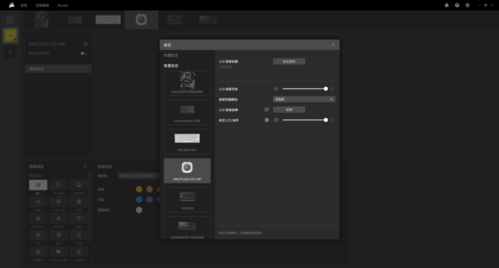
Task: Click the LCD rotation camera icon
Action: pyautogui.click(x=267, y=110)
